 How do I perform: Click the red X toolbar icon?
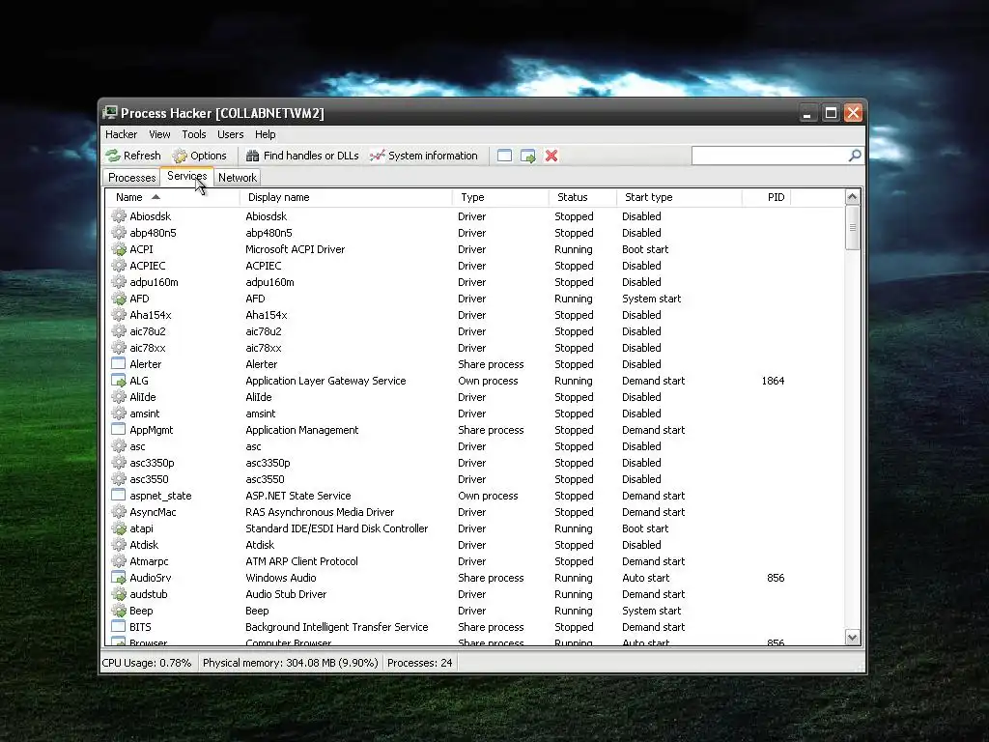pos(551,156)
